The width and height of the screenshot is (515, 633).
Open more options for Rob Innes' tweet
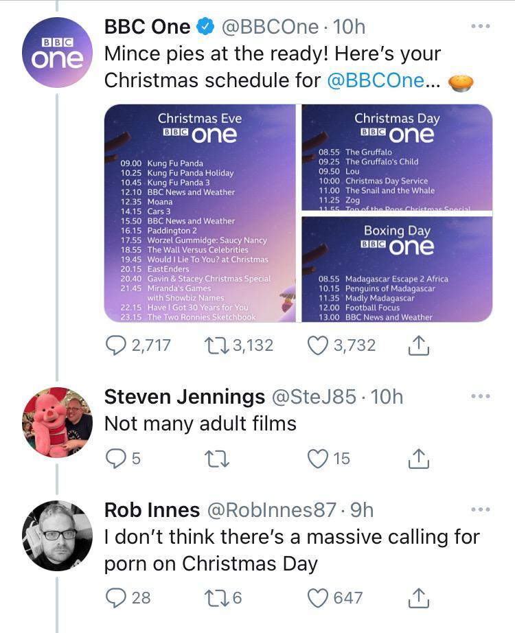pyautogui.click(x=481, y=509)
